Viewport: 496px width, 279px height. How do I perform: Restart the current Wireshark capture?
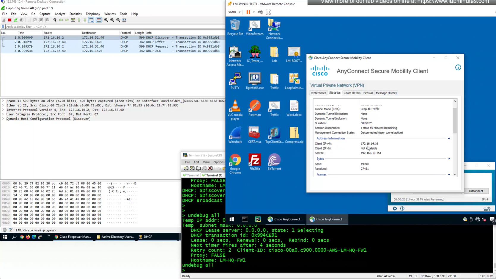pyautogui.click(x=16, y=20)
